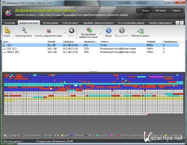
Task: Click the 41044 files cell
Action: coord(150,49)
